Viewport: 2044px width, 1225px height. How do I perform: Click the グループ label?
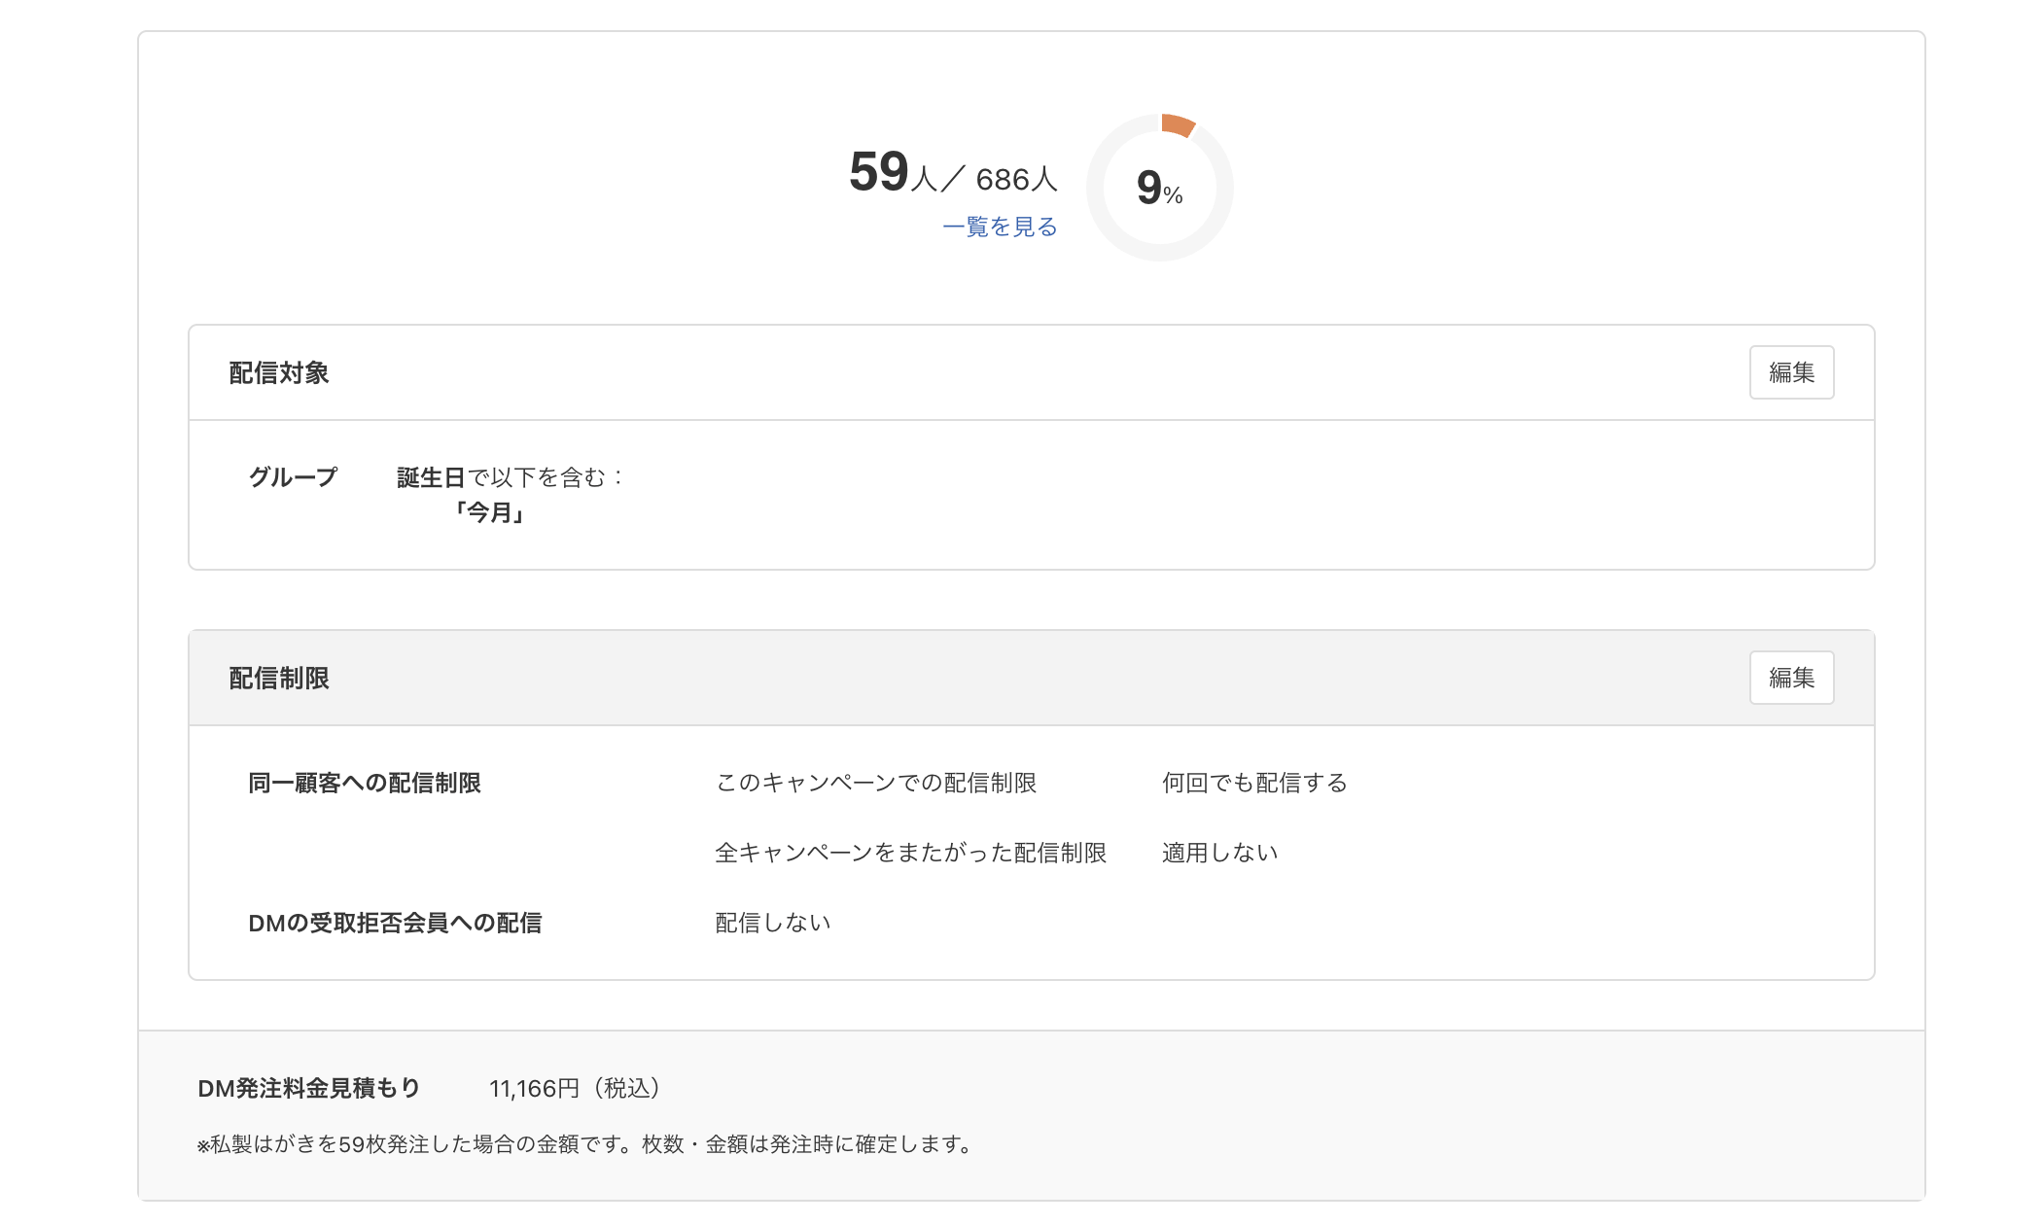point(292,476)
